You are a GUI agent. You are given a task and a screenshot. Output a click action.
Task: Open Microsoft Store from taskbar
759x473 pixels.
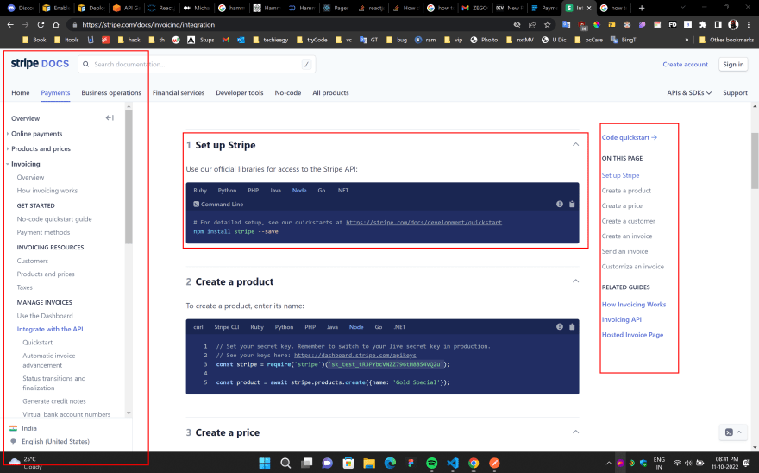click(348, 463)
